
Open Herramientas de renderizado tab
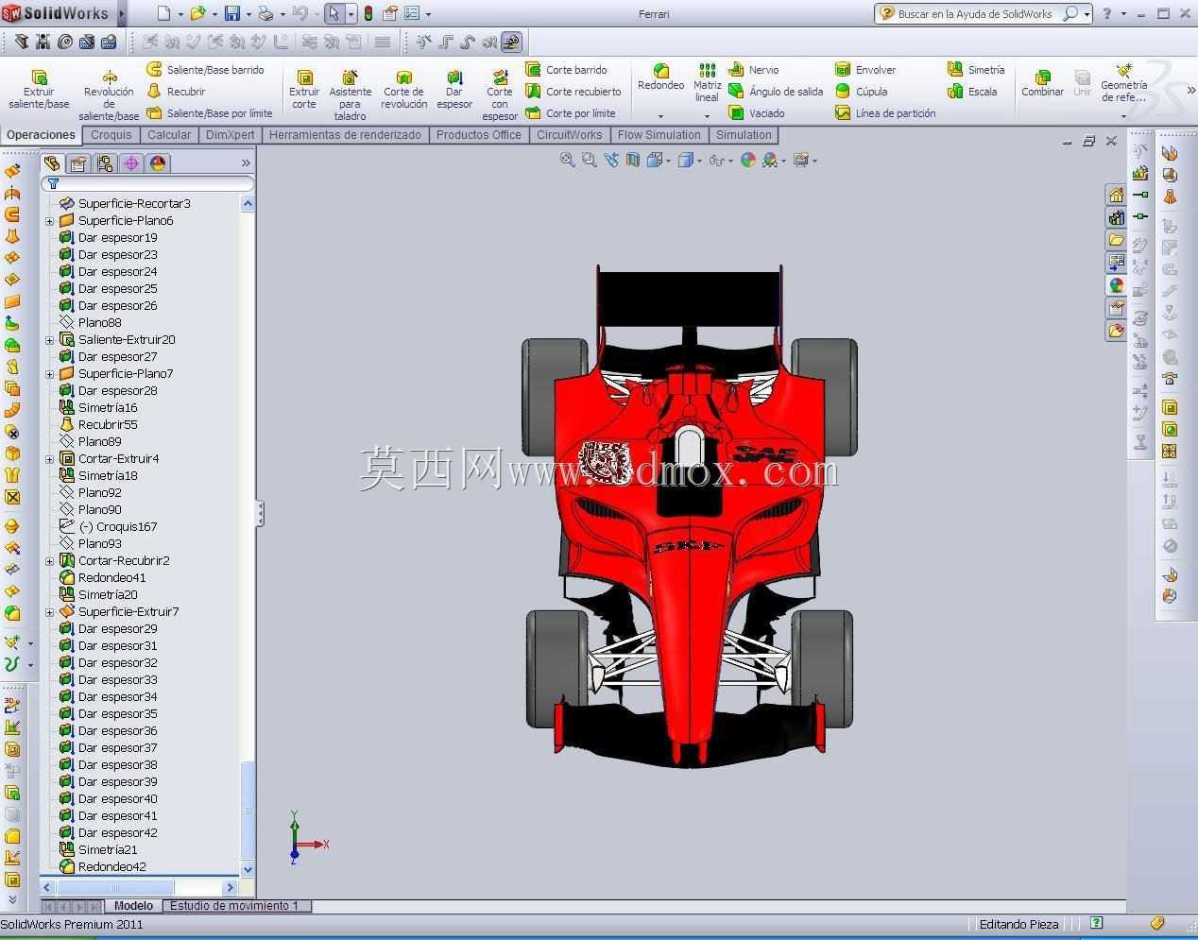345,135
